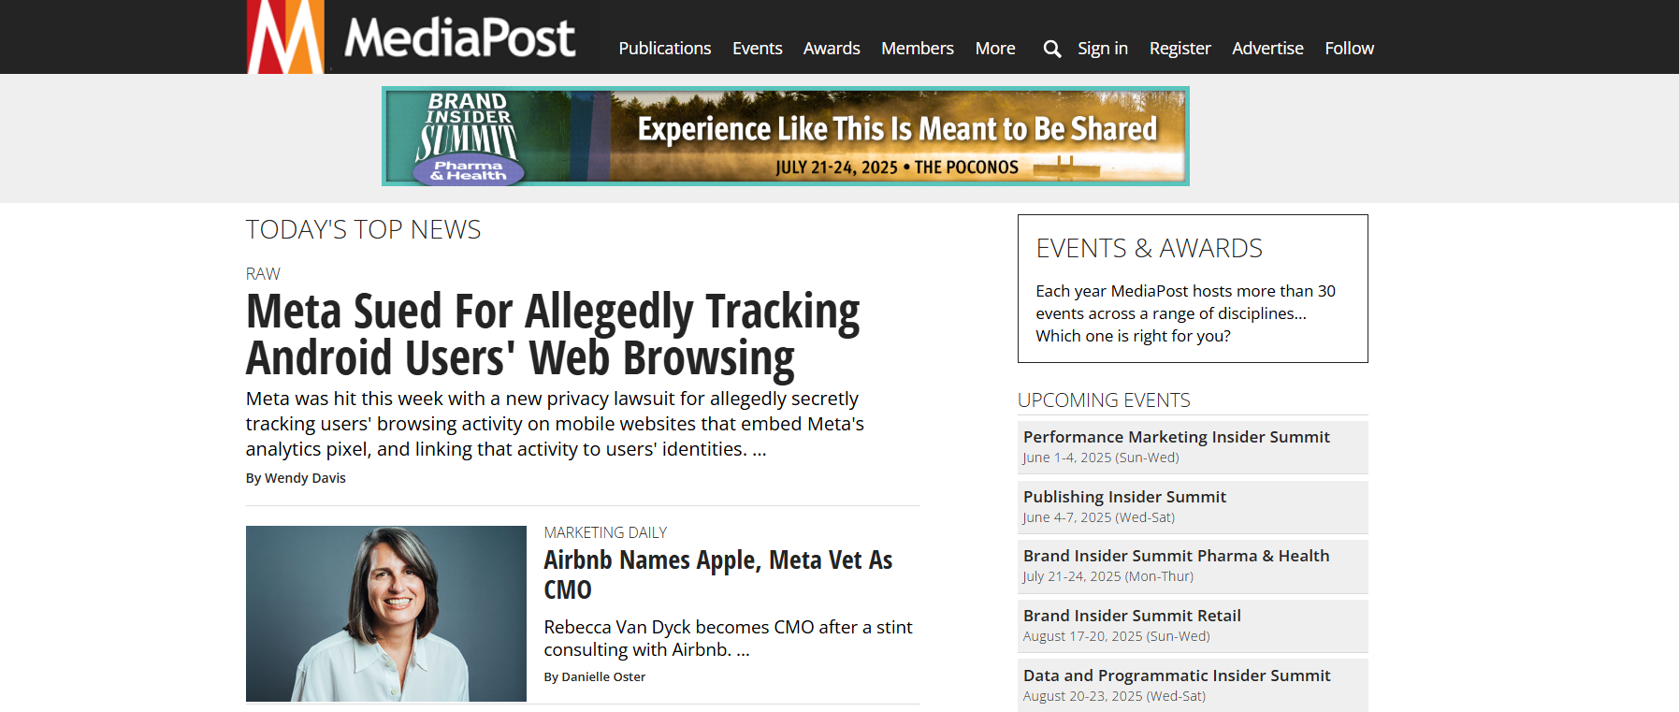Expand the Follow menu
1679x712 pixels.
pyautogui.click(x=1349, y=49)
